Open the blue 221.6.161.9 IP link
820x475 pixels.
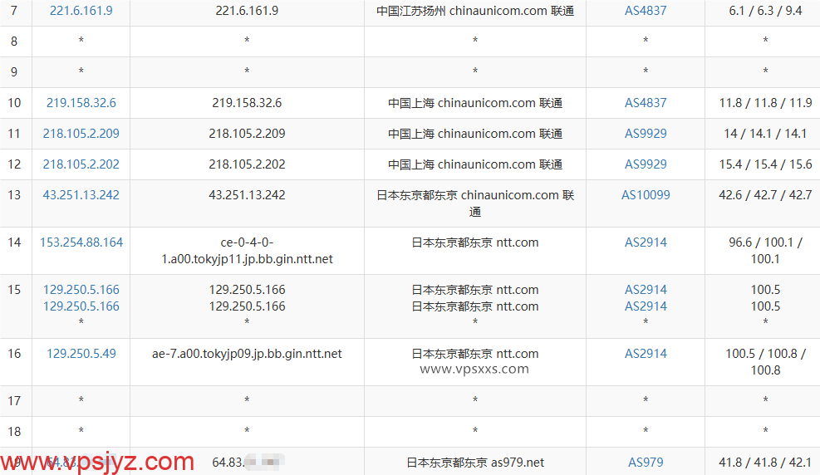81,11
